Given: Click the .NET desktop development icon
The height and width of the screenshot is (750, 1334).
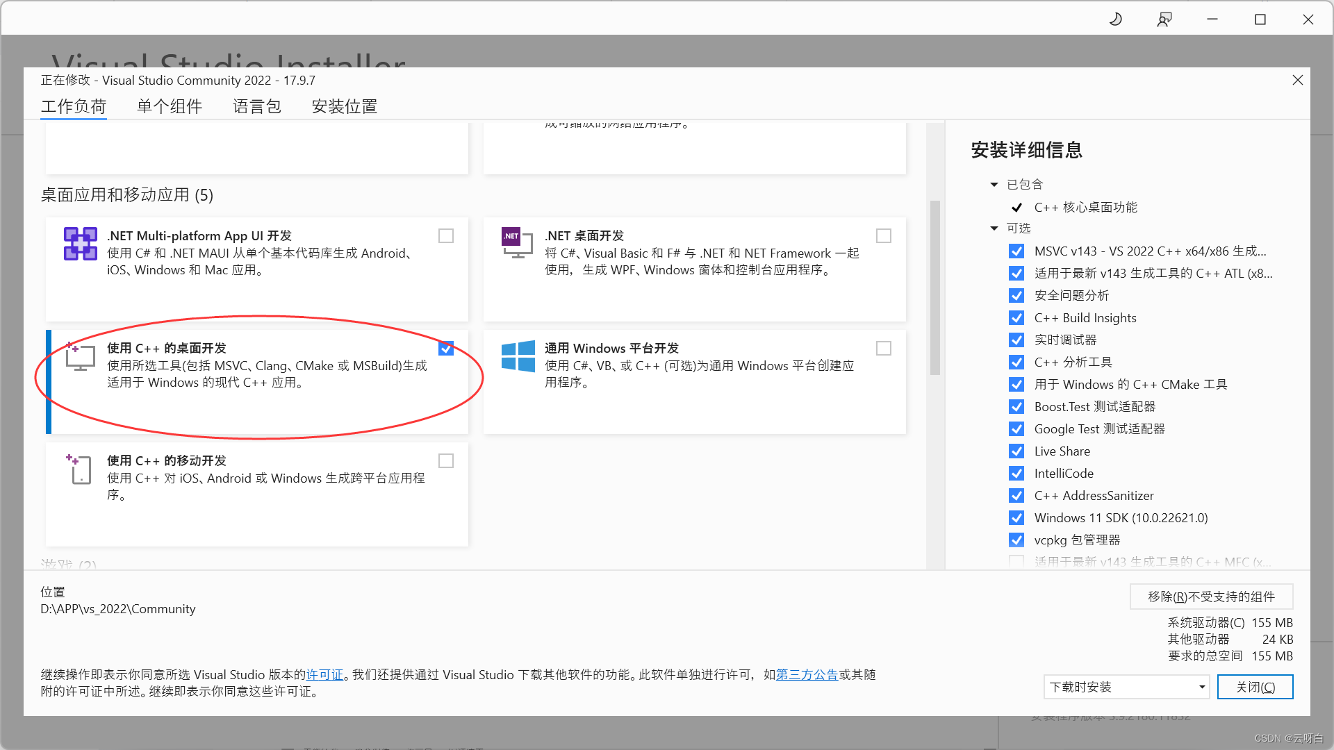Looking at the screenshot, I should click(517, 243).
